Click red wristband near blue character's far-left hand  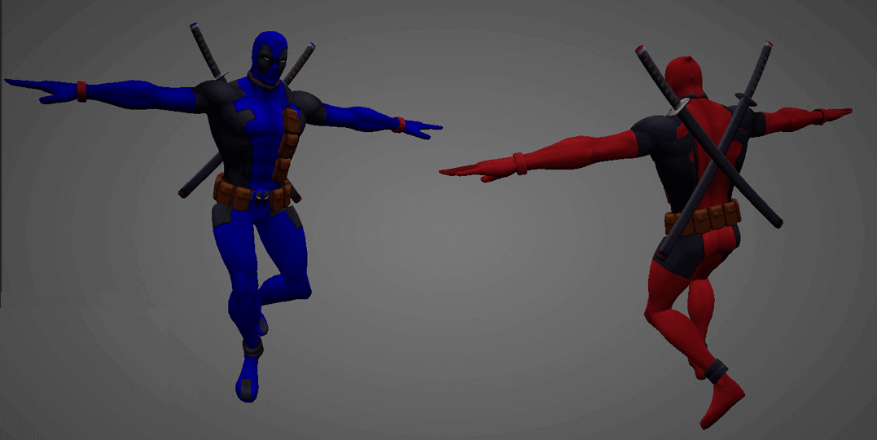click(x=81, y=90)
